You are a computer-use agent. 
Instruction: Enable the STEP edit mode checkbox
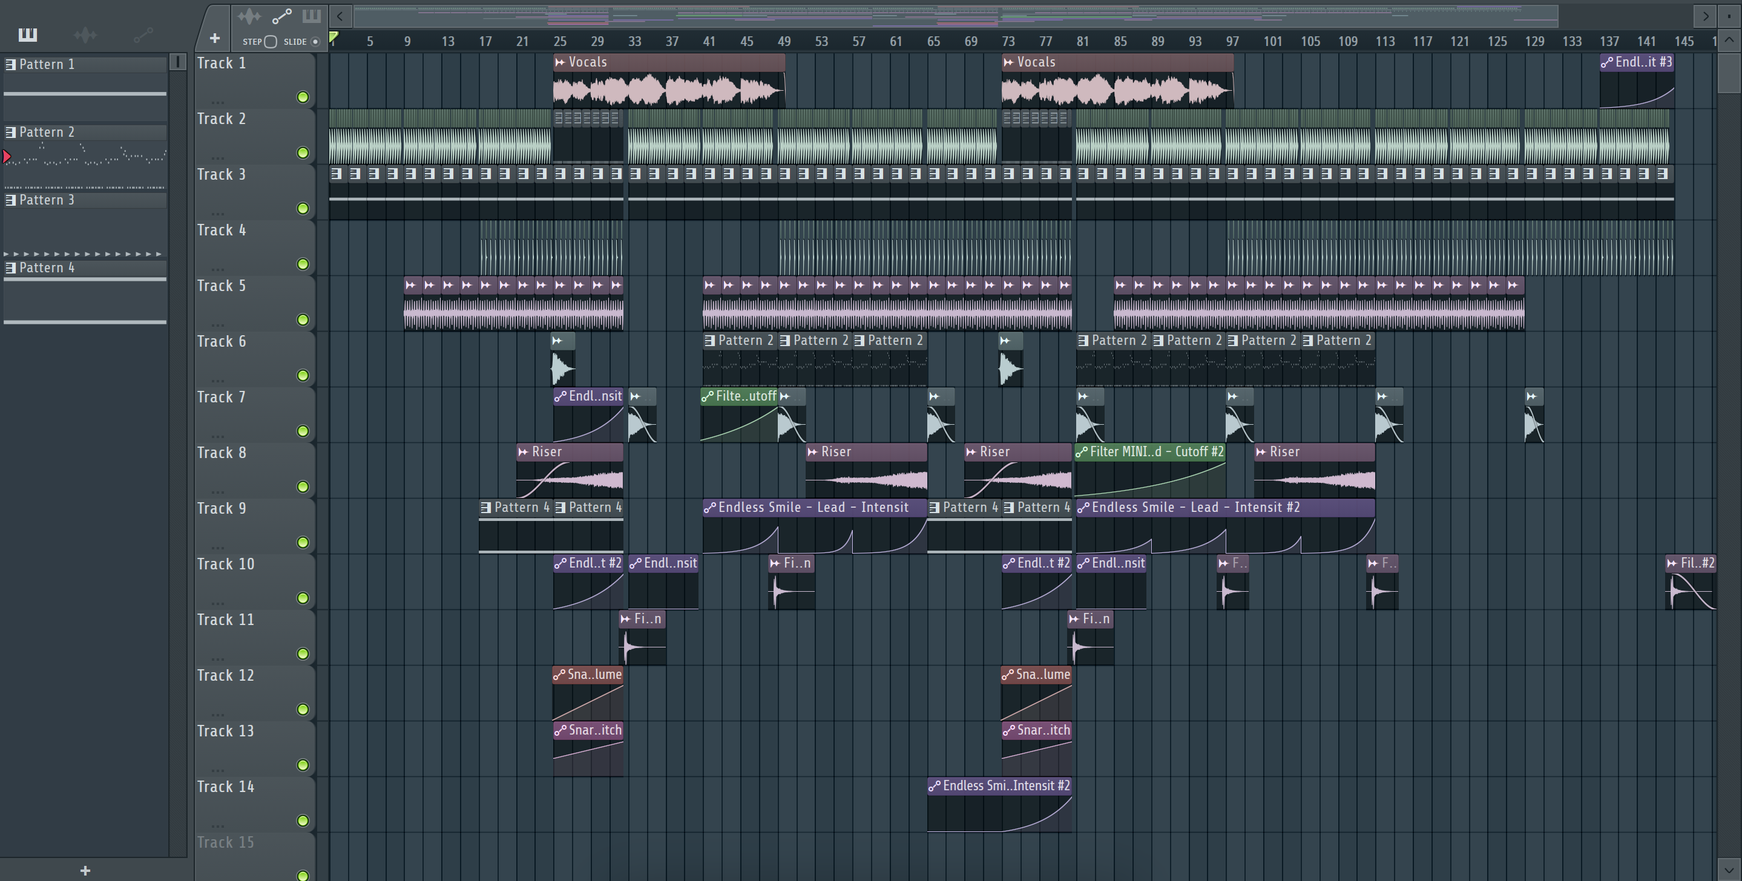click(271, 42)
